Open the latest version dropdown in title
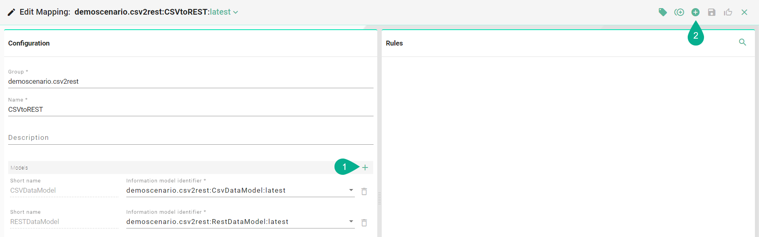The width and height of the screenshot is (759, 237). point(224,12)
